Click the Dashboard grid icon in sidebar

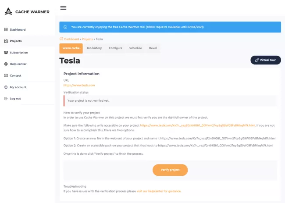pyautogui.click(x=6, y=29)
